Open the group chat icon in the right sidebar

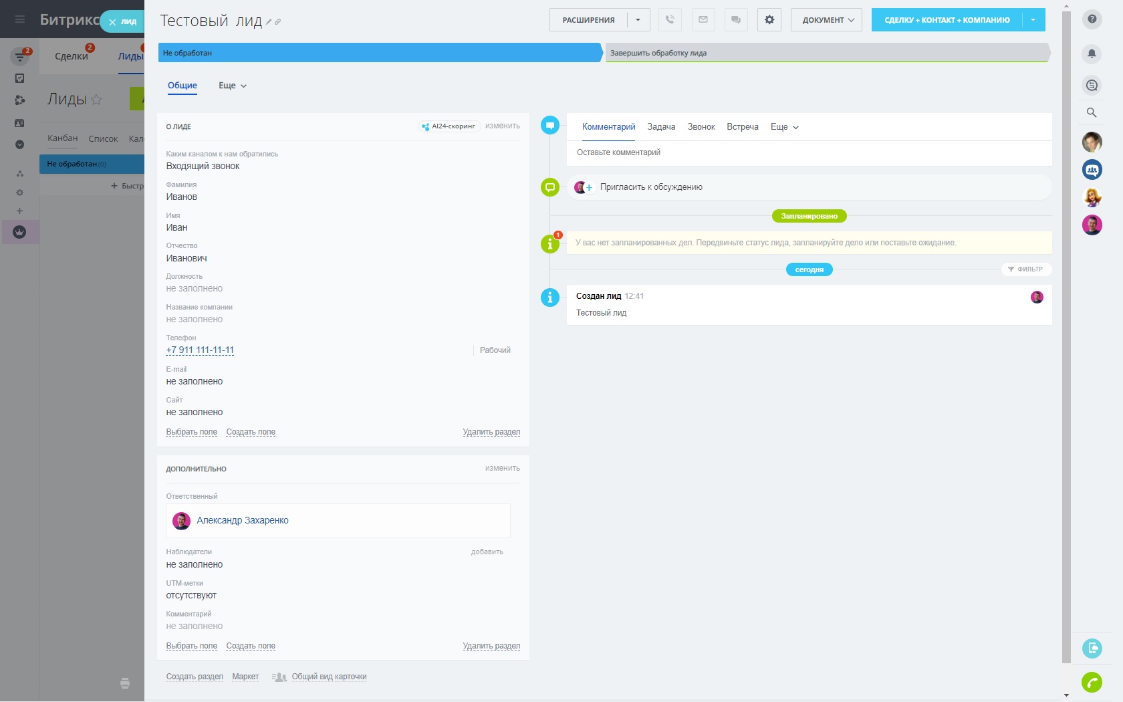pyautogui.click(x=1092, y=170)
